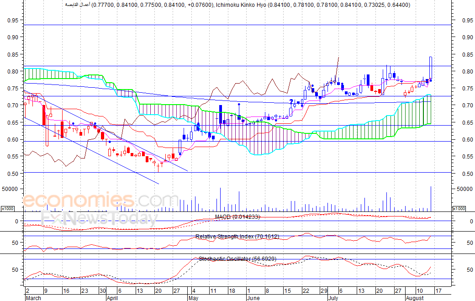
Task: Click the latest tall volume bar in August
Action: click(x=431, y=199)
